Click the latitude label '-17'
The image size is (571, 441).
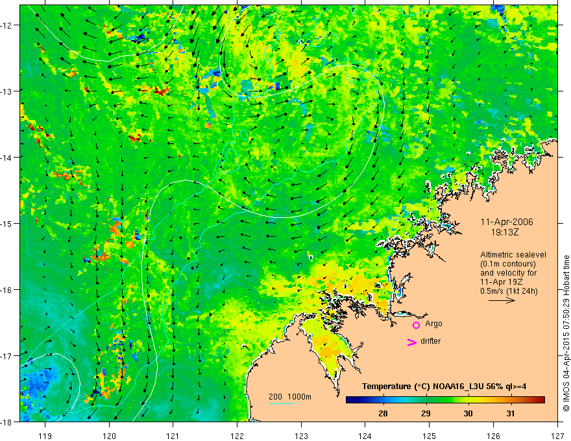[x=7, y=356]
